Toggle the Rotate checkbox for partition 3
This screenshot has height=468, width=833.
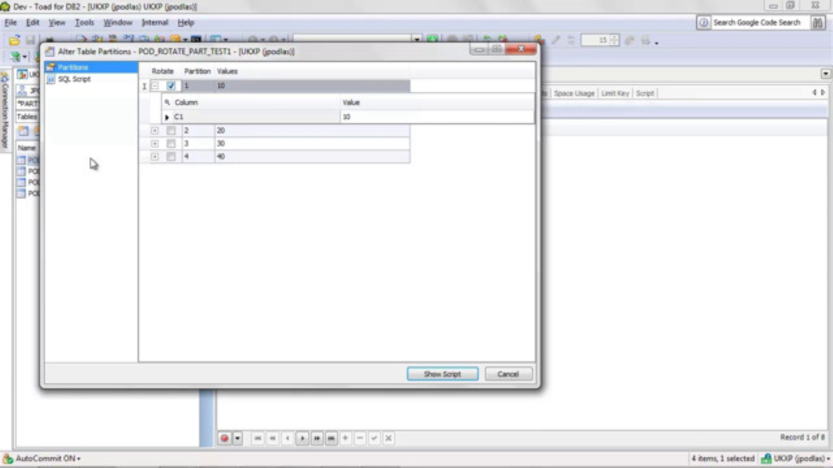click(171, 144)
